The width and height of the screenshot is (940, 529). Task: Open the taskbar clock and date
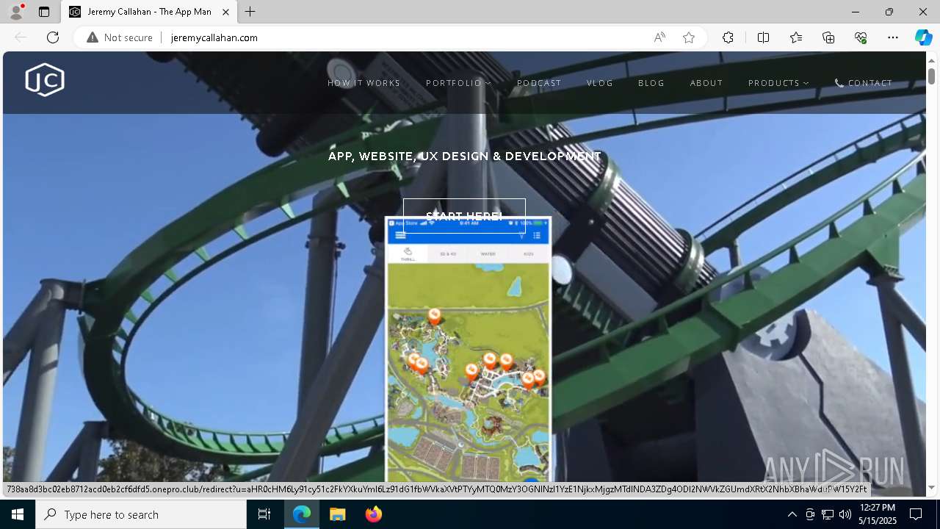pos(877,514)
